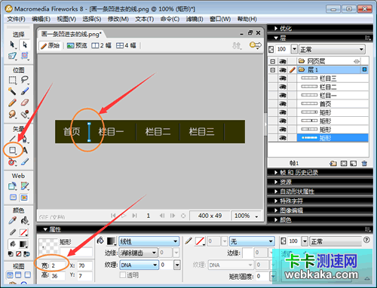Viewport: 377px width, 288px height.
Task: Expand the 特殊字符 panel
Action: pos(276,201)
